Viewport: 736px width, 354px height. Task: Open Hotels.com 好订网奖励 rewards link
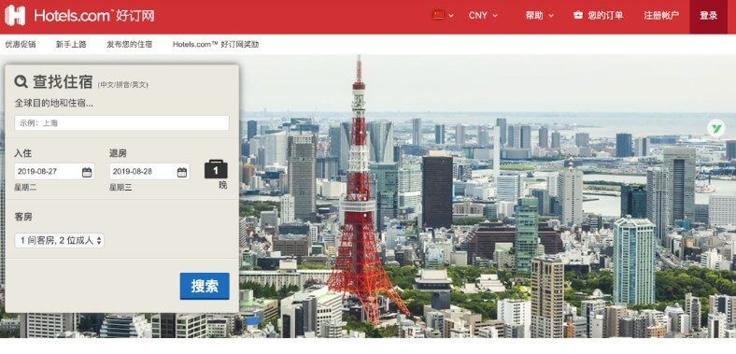point(216,45)
